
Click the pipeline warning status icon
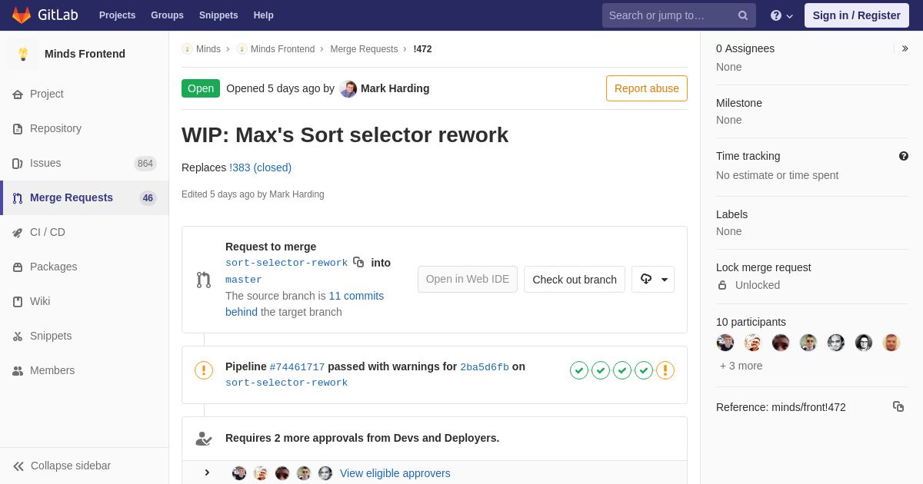coord(204,370)
